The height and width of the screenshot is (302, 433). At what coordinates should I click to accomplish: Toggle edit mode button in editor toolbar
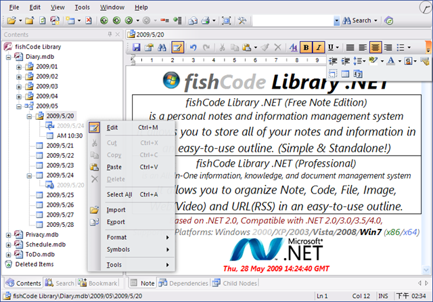click(x=177, y=47)
